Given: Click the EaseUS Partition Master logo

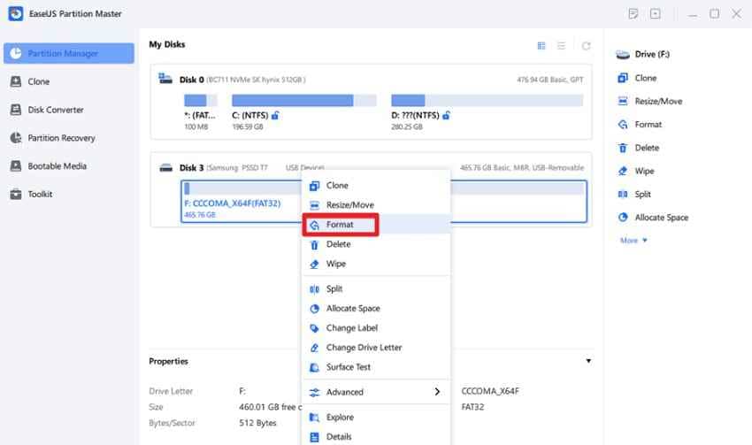Looking at the screenshot, I should (15, 13).
